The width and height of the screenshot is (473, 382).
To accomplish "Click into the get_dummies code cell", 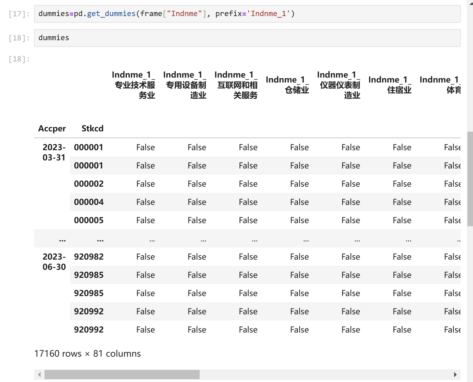I will (247, 14).
